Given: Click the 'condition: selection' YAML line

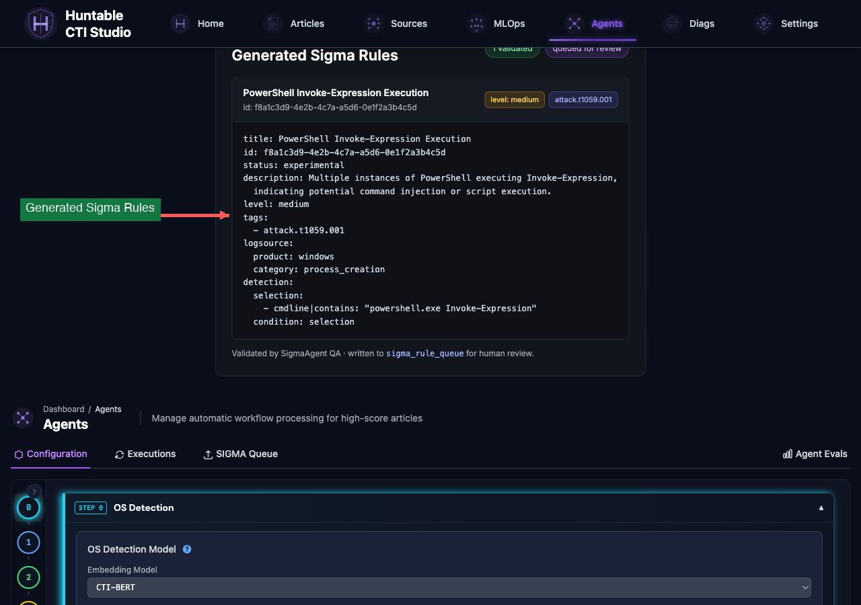Looking at the screenshot, I should point(304,321).
